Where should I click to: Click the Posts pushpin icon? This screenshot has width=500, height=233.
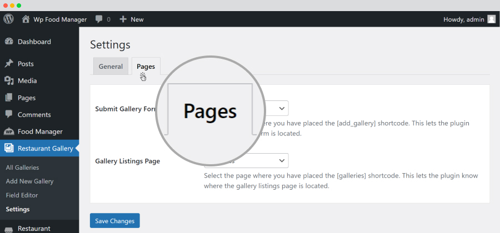tap(9, 64)
